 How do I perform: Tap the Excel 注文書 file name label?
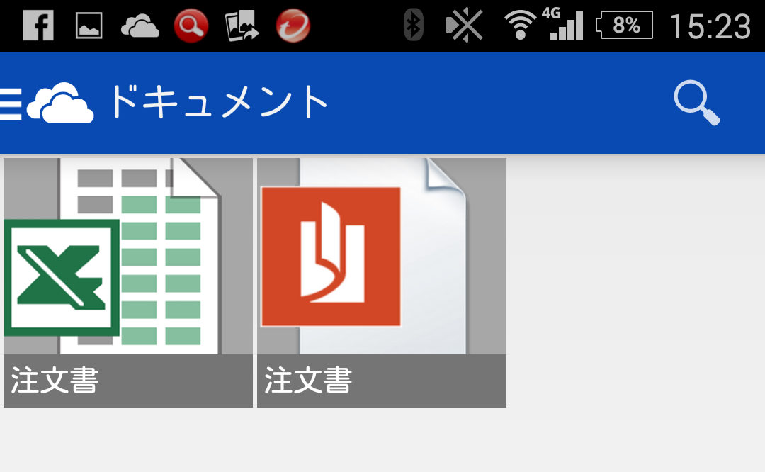53,381
